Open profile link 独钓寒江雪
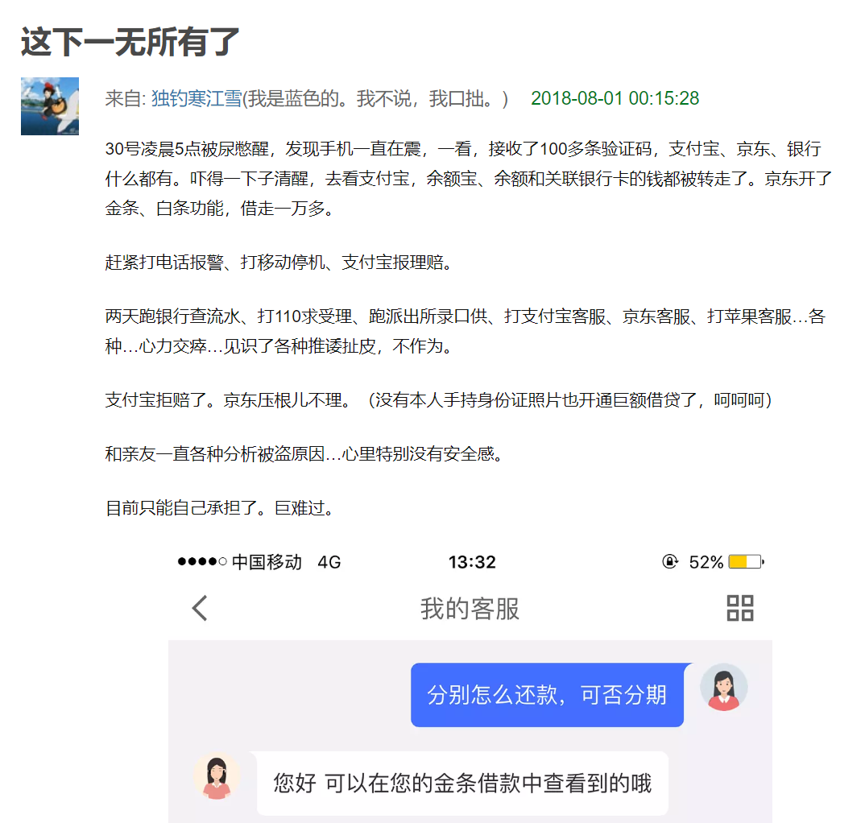This screenshot has width=865, height=823. click(197, 99)
